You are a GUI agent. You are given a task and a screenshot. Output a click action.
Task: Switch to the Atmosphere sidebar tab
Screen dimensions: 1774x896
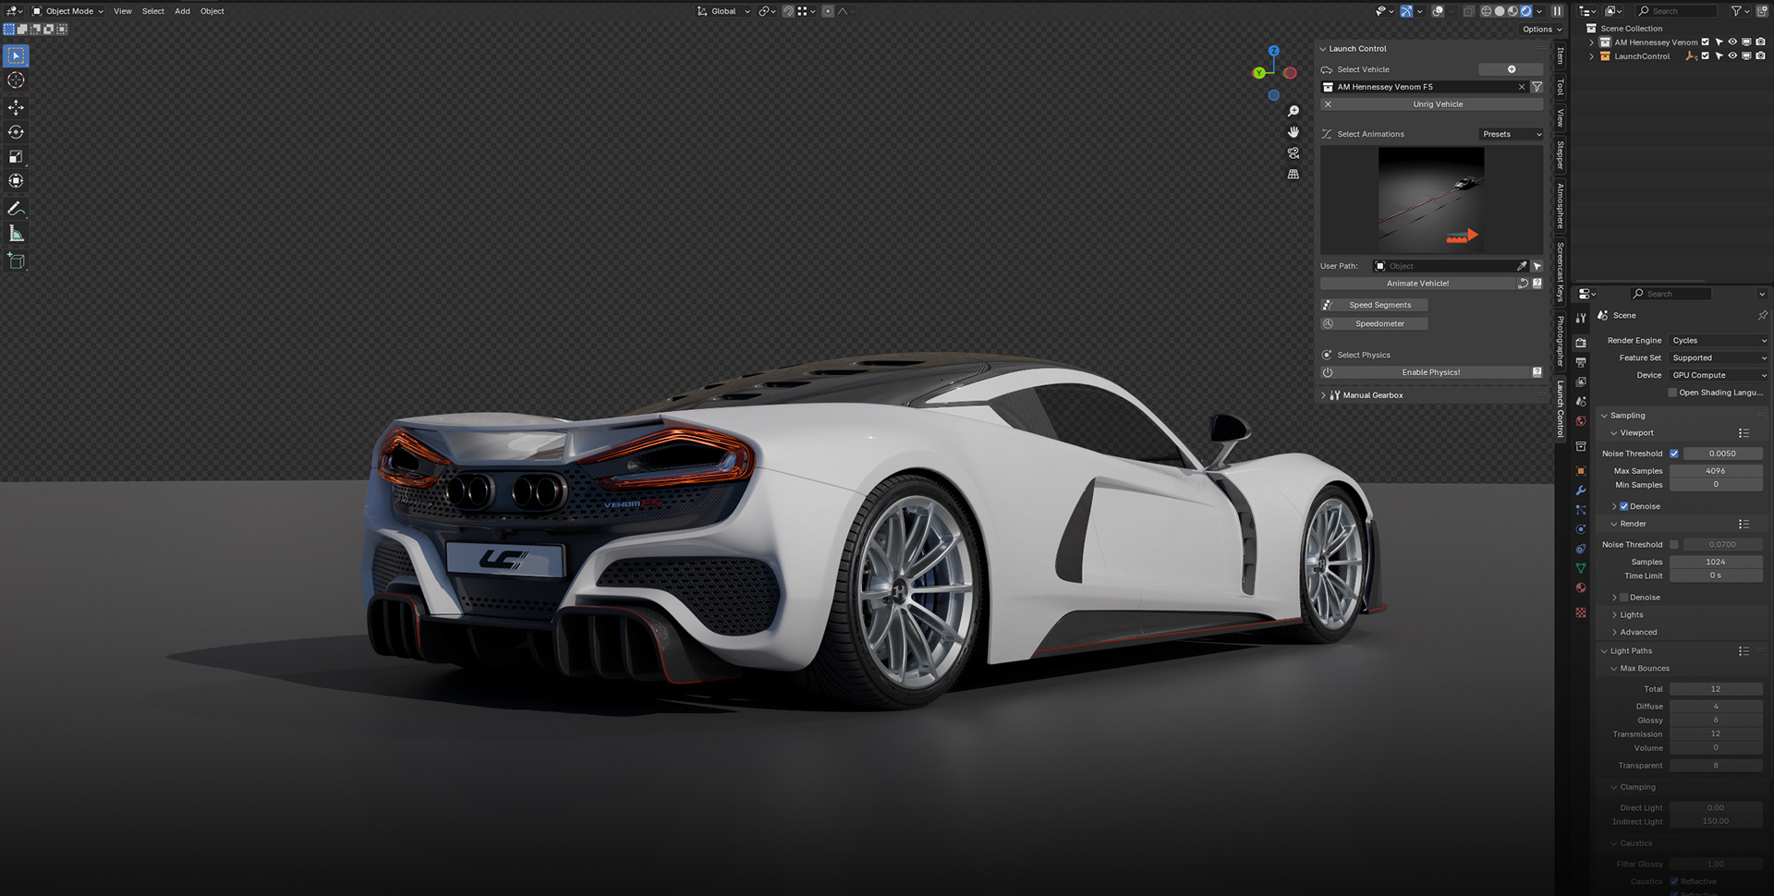1561,205
